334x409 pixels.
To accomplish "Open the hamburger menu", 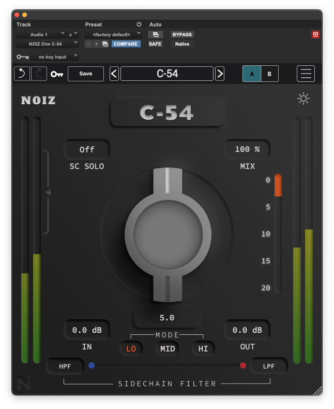I will tap(306, 74).
